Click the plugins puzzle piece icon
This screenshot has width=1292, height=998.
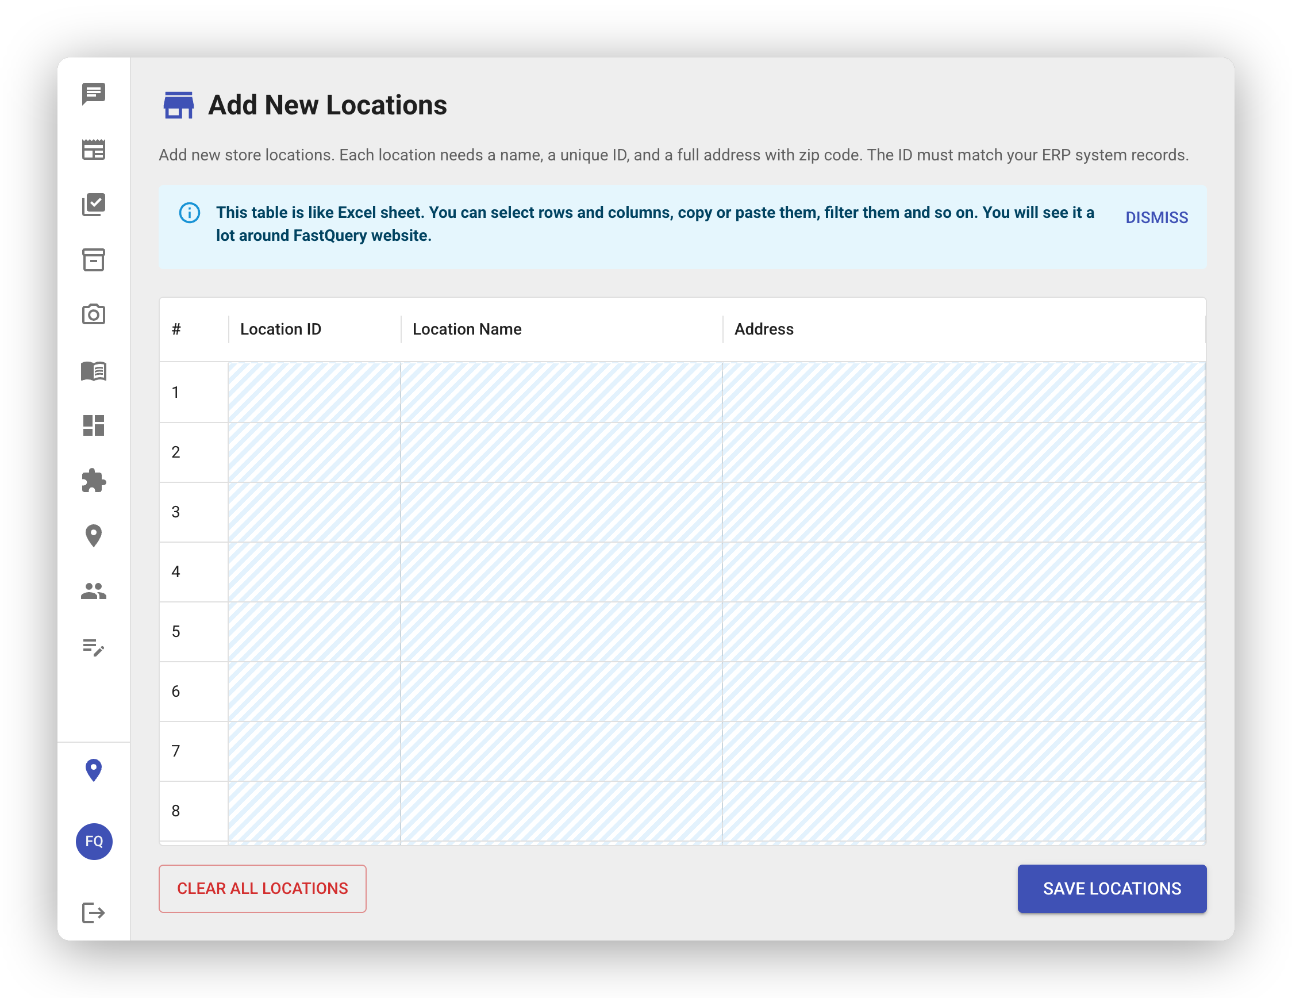[93, 481]
